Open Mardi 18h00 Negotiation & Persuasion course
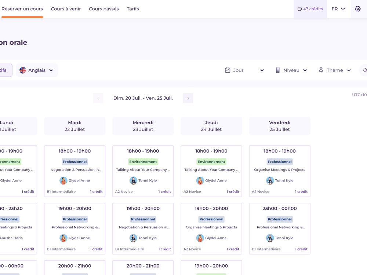 pyautogui.click(x=76, y=170)
